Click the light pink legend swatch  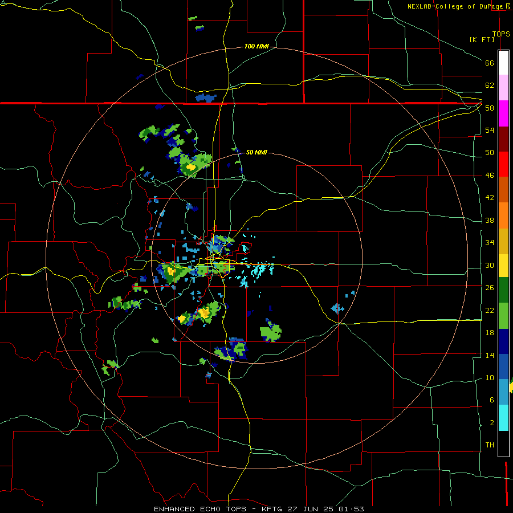(x=503, y=88)
